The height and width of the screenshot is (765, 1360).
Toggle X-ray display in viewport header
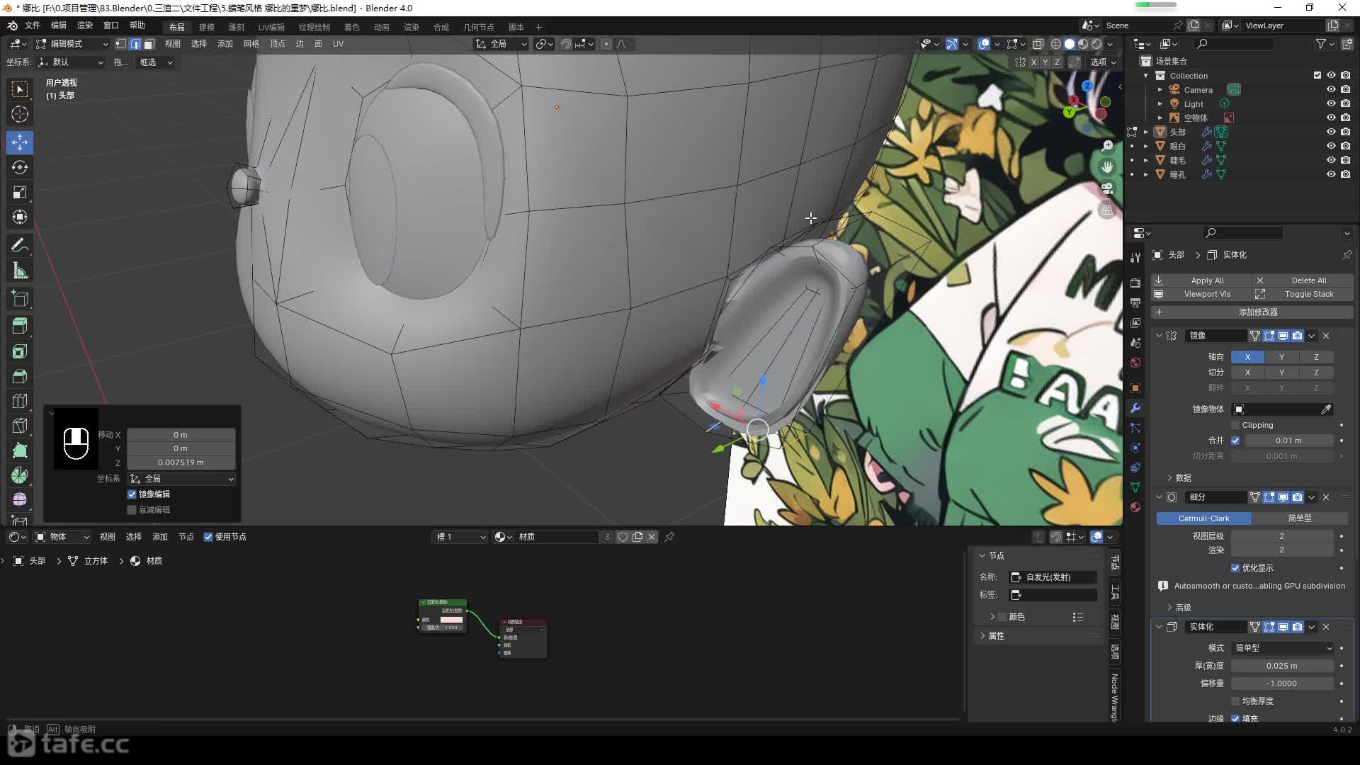tap(1038, 44)
